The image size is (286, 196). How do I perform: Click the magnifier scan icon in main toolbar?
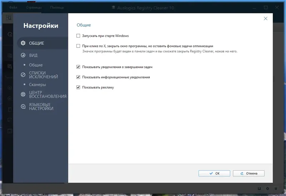tap(9, 18)
